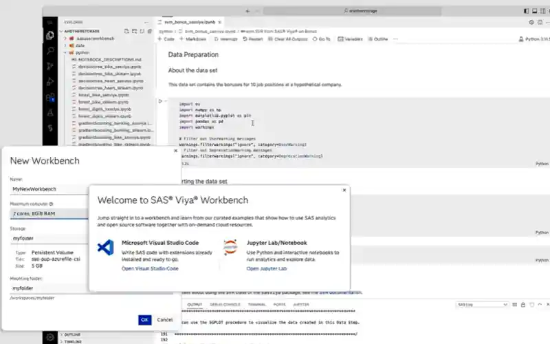Click OK in New Workbench dialog

(144, 320)
